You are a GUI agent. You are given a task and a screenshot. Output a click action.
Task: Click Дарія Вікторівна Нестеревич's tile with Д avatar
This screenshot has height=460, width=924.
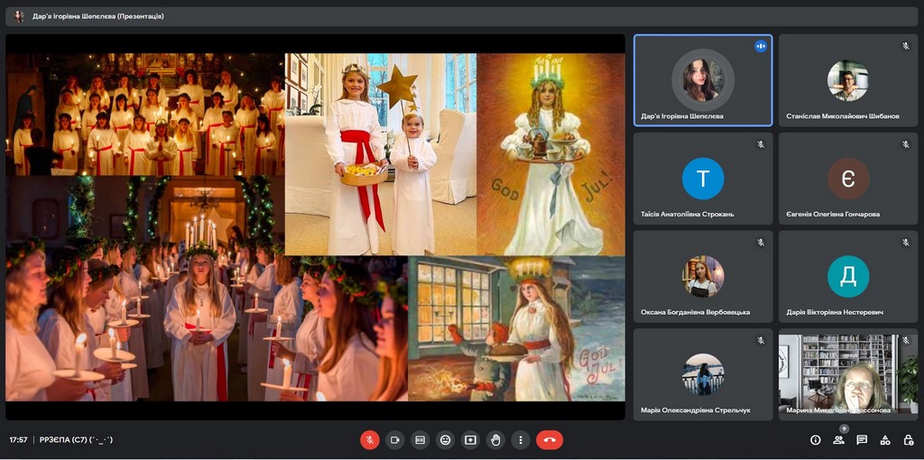coord(848,277)
